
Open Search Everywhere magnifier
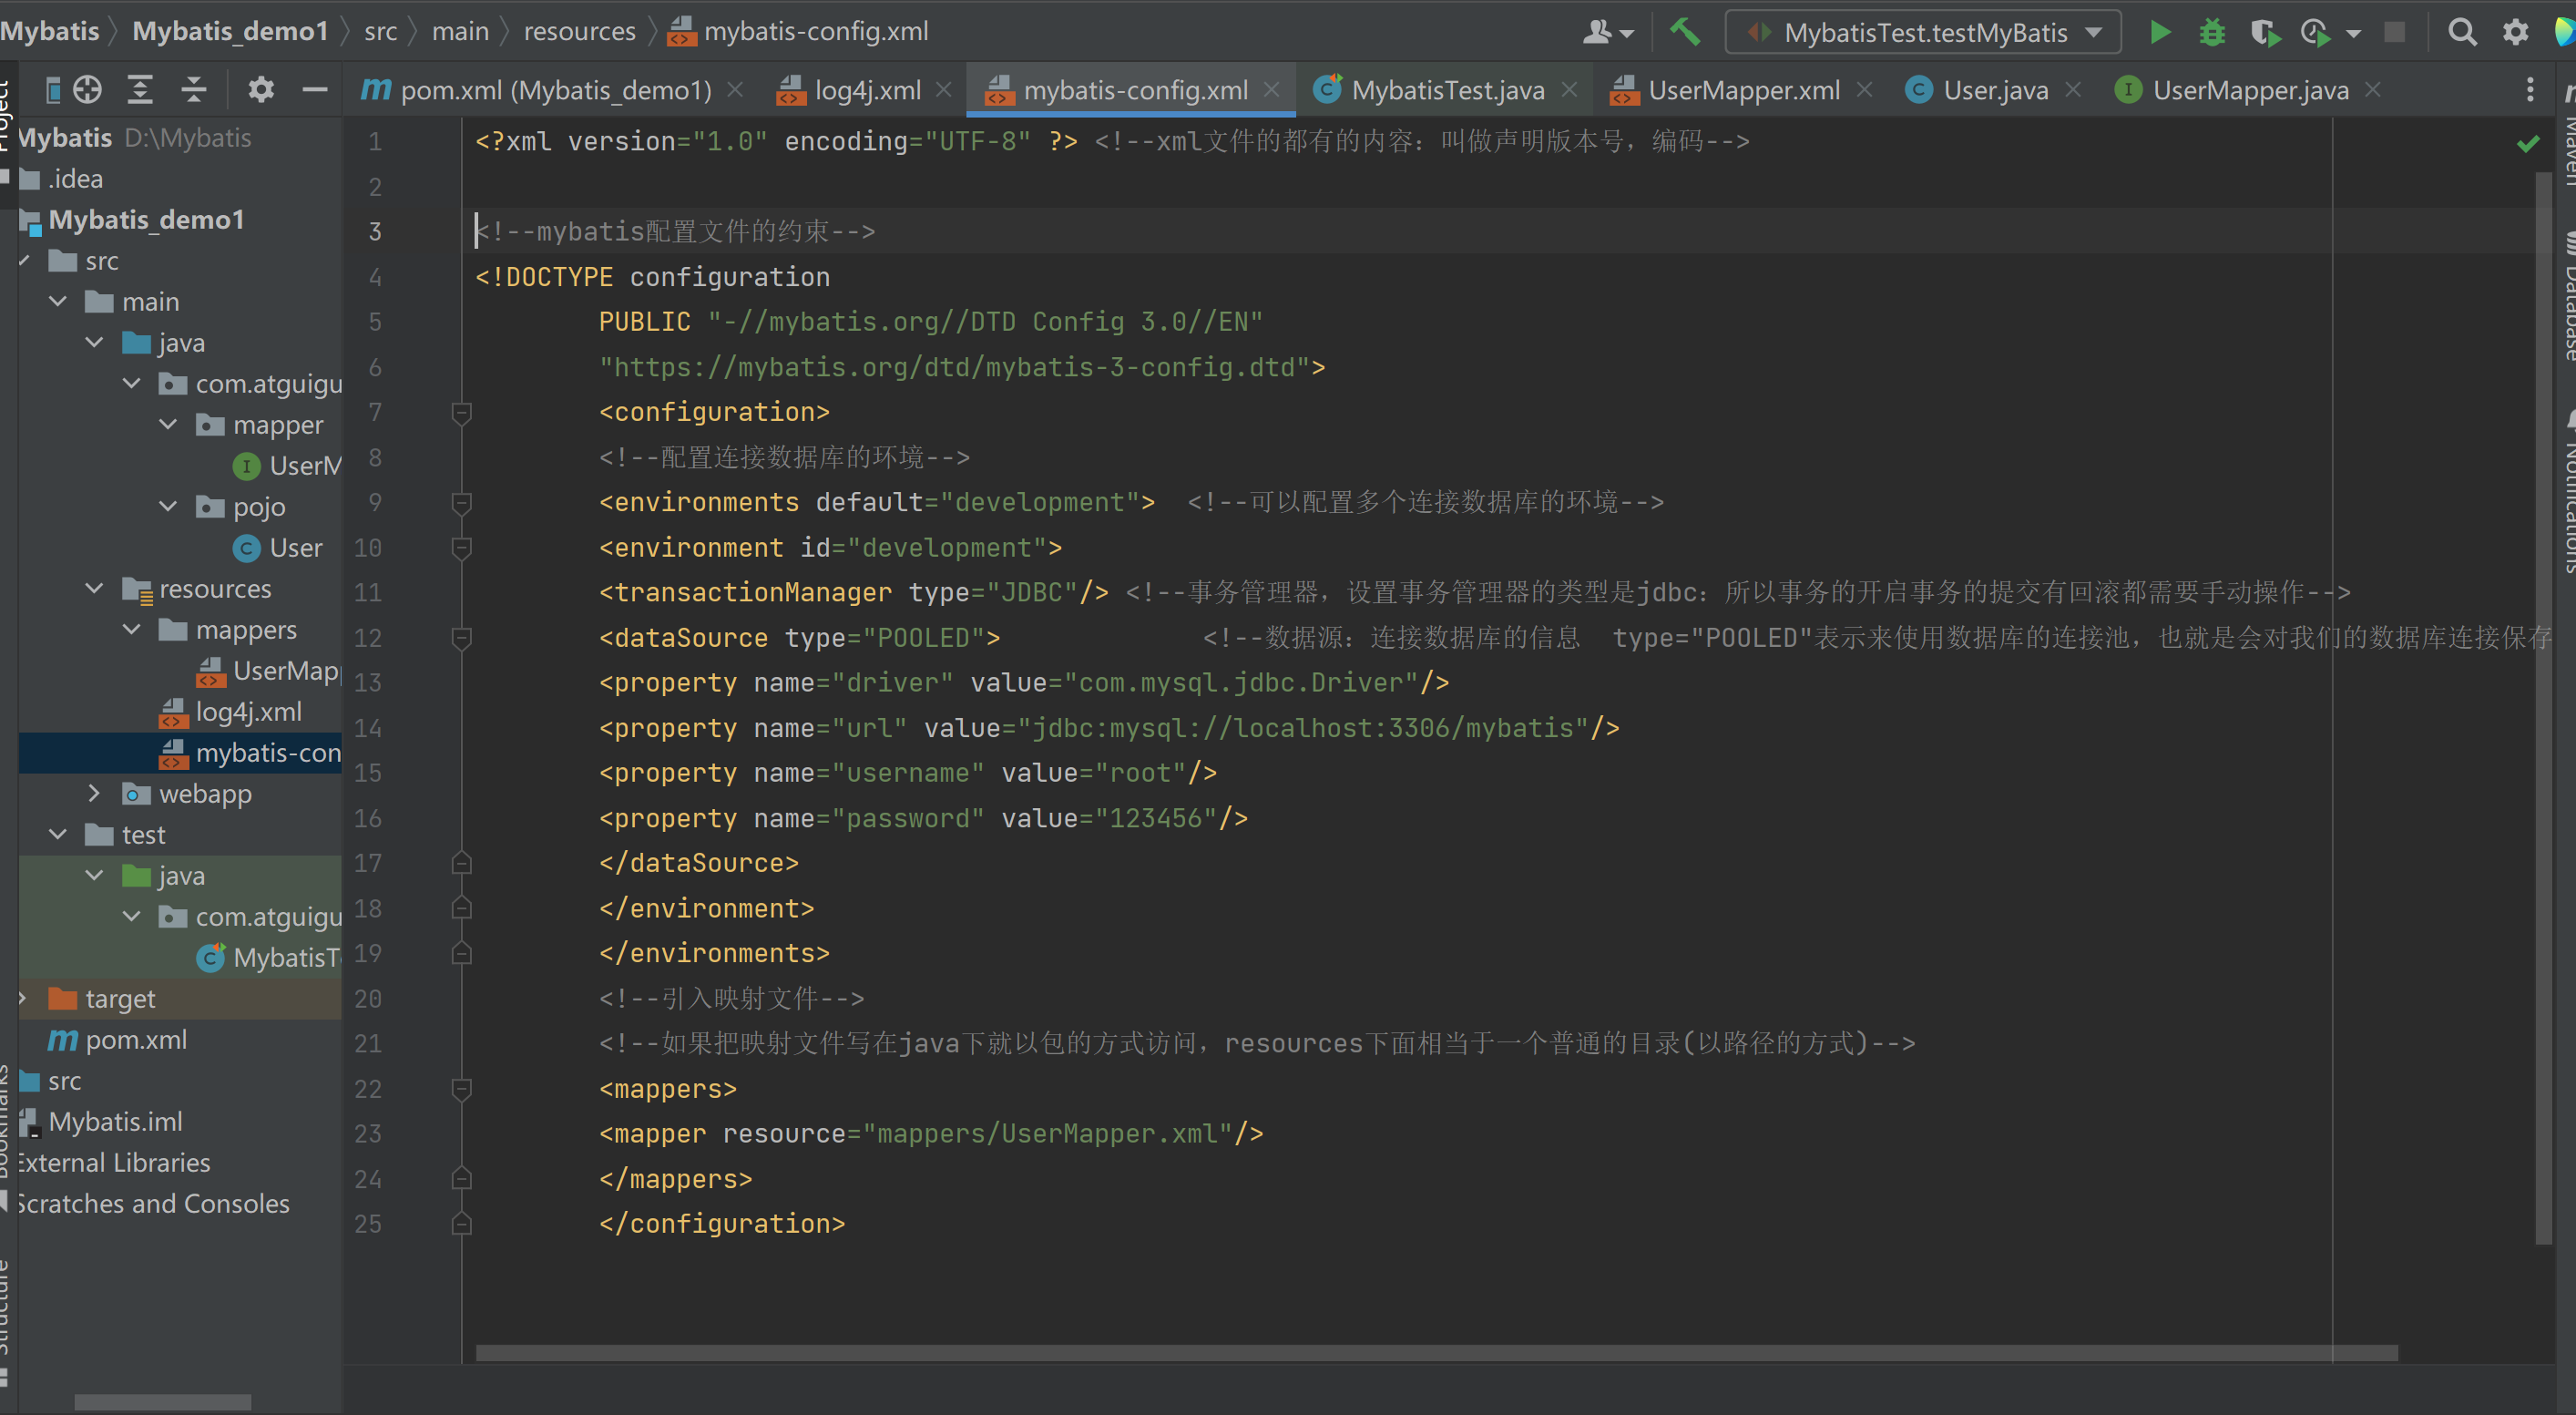pyautogui.click(x=2462, y=32)
